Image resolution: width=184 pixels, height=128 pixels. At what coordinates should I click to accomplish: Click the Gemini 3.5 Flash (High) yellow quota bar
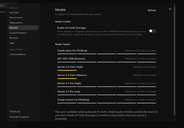pyautogui.click(x=67, y=70)
